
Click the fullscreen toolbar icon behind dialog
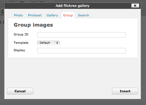click(x=33, y=2)
